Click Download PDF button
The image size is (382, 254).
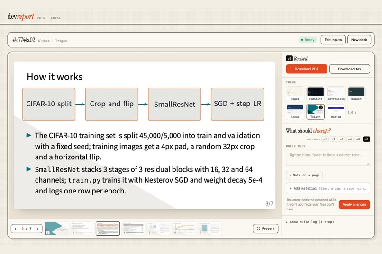[x=307, y=69]
